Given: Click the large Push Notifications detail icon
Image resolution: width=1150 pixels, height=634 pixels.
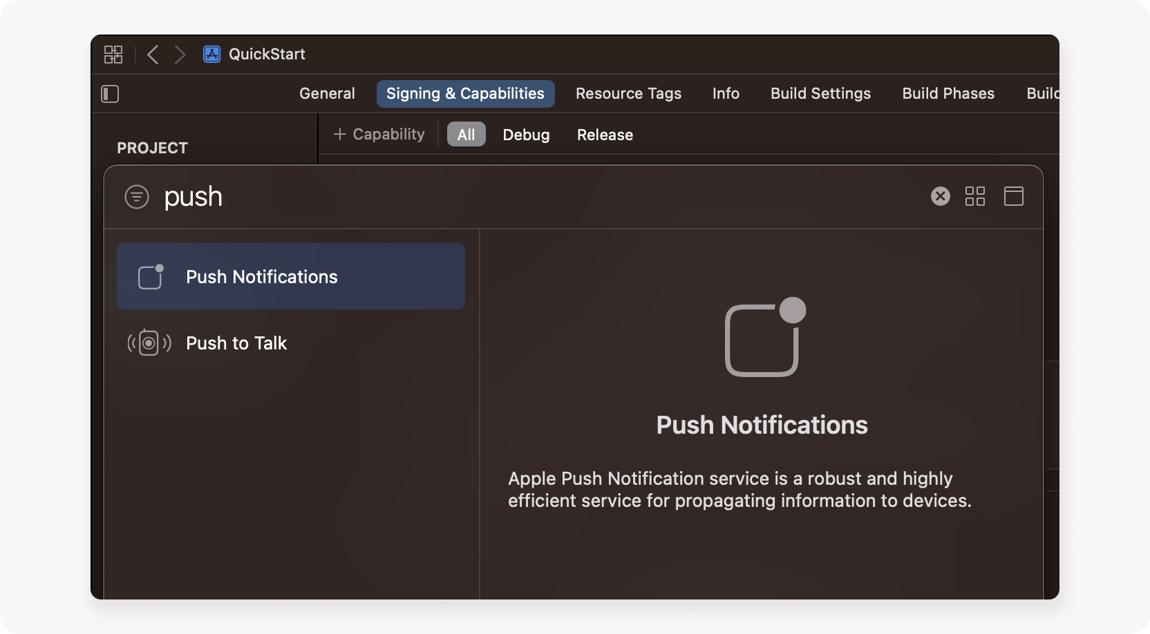Looking at the screenshot, I should point(765,337).
